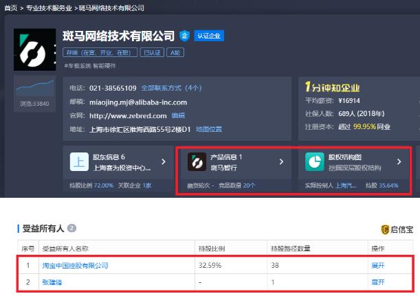Click 持股 35.64% value
The width and height of the screenshot is (420, 296).
point(388,185)
